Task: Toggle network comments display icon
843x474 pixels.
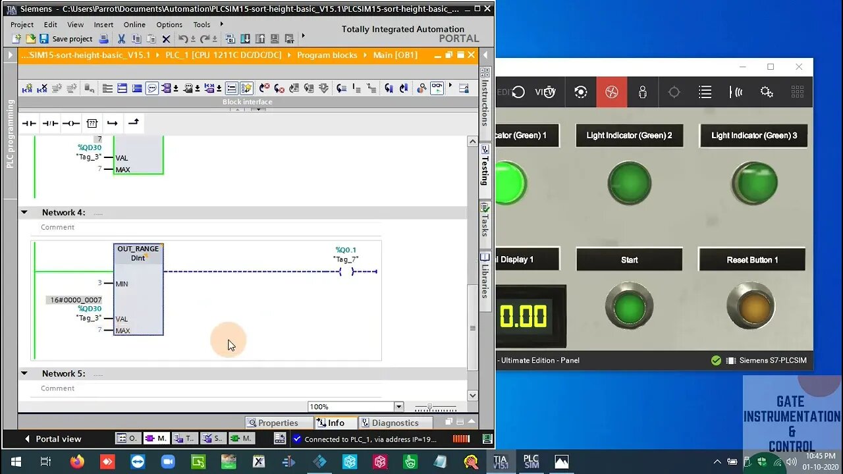Action: click(x=152, y=88)
